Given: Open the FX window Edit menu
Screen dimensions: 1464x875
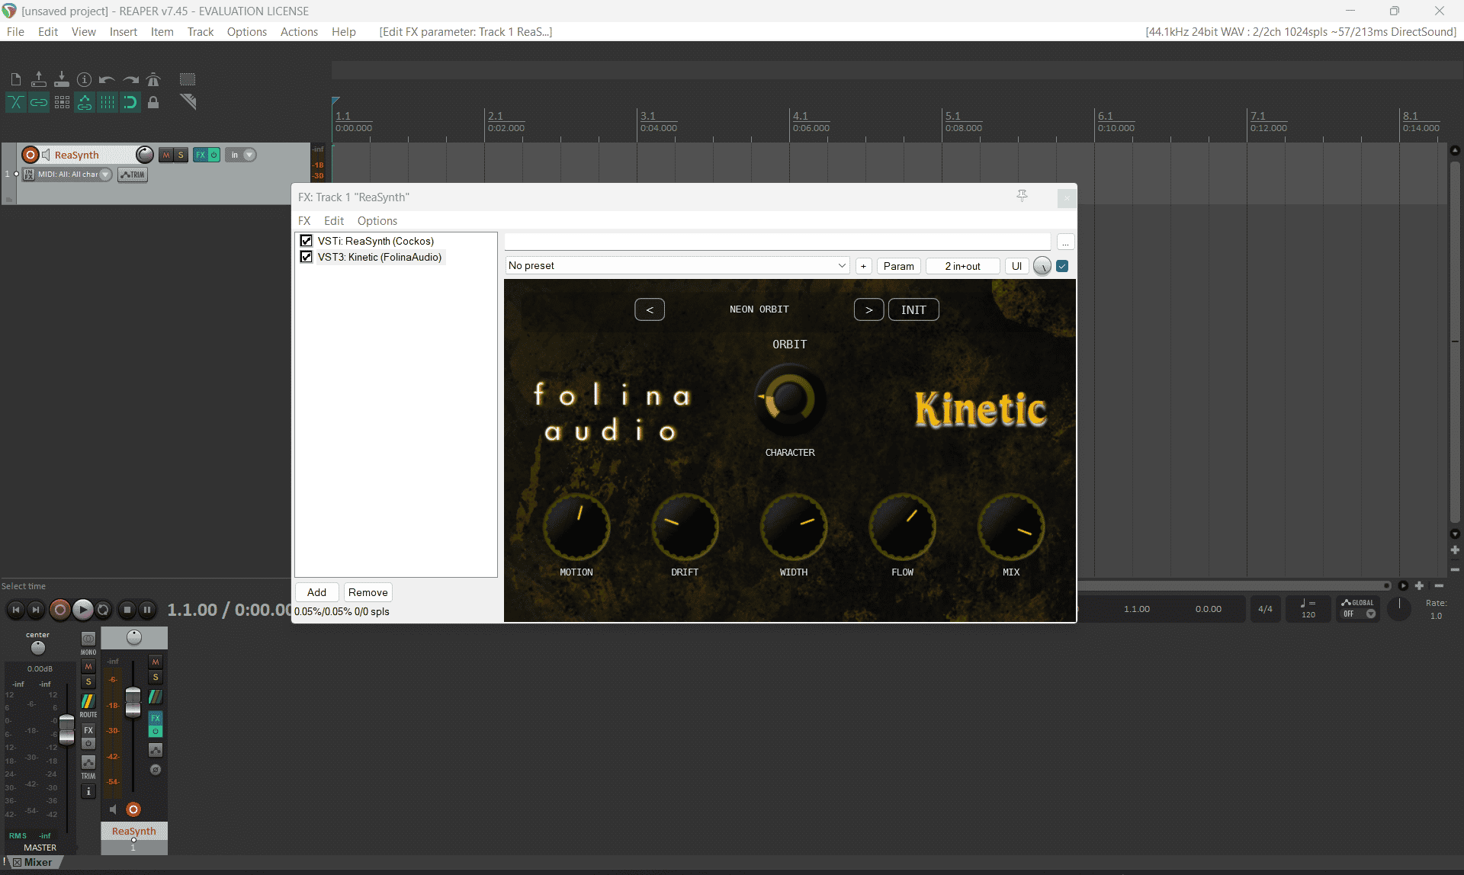Looking at the screenshot, I should tap(334, 220).
